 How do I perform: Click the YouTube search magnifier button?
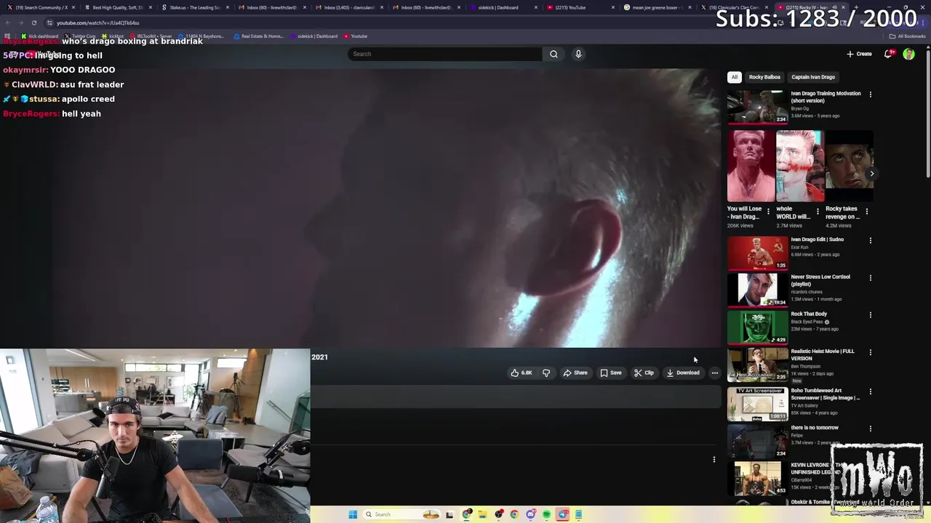554,54
